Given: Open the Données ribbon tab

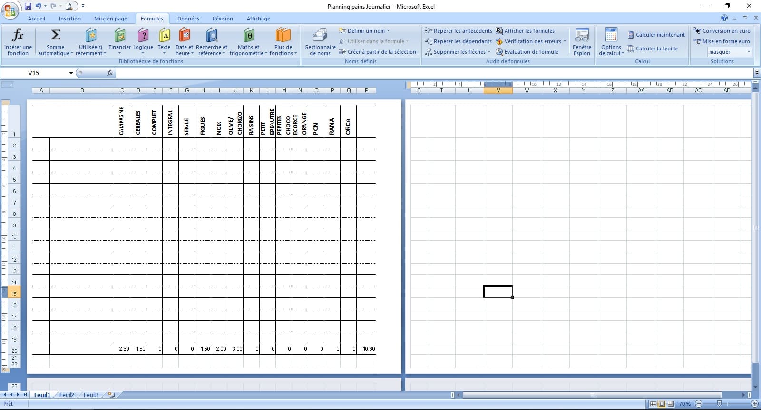Looking at the screenshot, I should coord(188,19).
